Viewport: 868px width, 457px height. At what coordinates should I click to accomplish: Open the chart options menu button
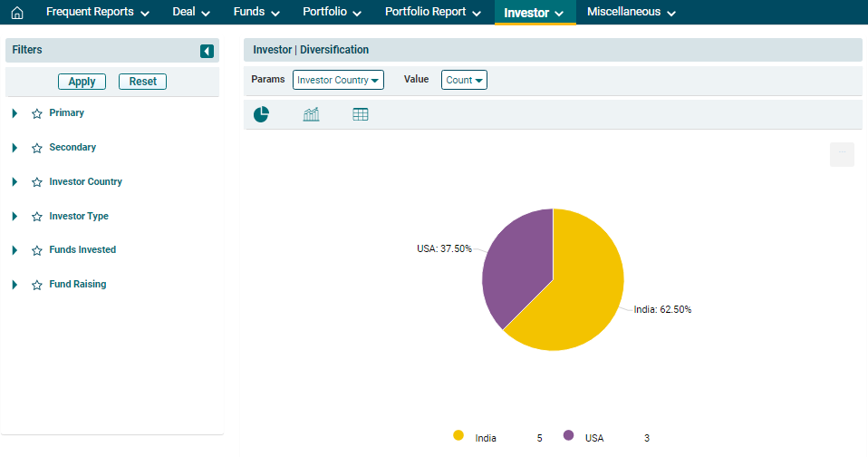(x=842, y=155)
